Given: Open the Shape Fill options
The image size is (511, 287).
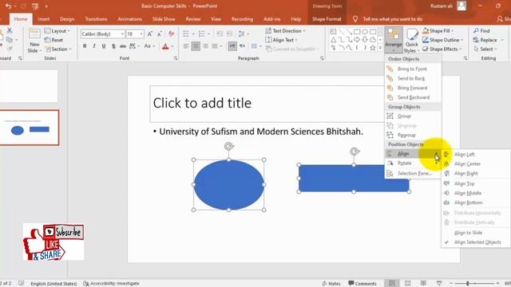Looking at the screenshot, I should [x=438, y=31].
